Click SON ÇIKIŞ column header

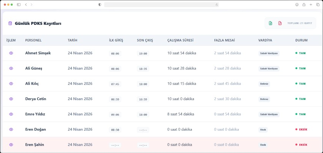[x=145, y=40]
